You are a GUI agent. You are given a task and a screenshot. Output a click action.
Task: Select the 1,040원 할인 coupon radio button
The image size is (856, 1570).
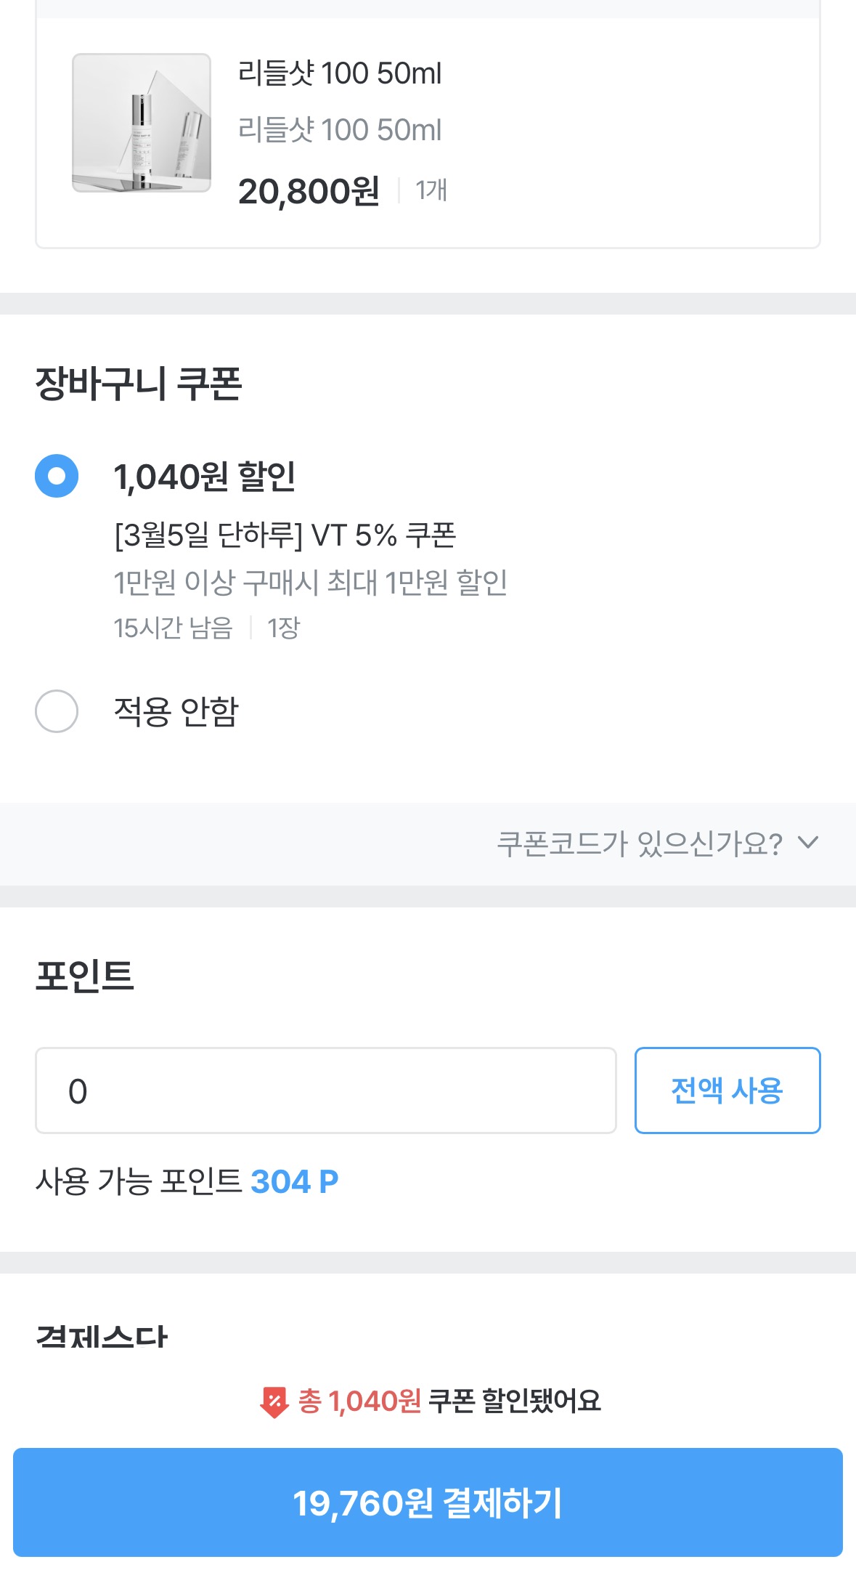click(57, 476)
